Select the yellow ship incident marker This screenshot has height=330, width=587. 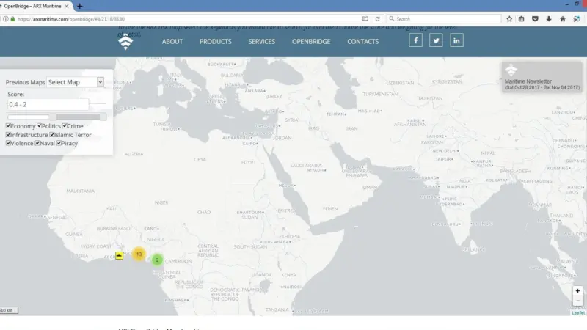click(119, 255)
